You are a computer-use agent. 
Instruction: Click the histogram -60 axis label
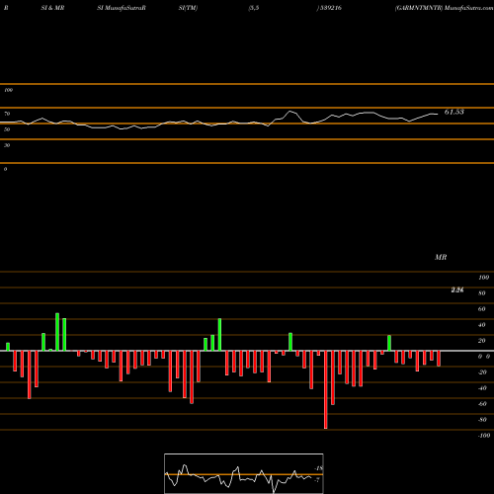(482, 404)
